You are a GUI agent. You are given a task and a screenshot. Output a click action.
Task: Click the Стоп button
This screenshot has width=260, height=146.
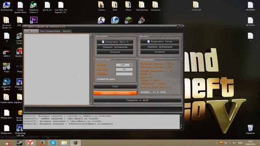click(x=115, y=86)
